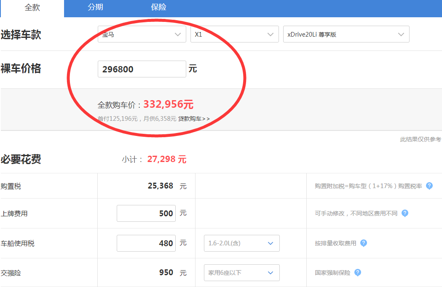Click the 首付125,196元，月供6,358元 text
The image size is (442, 287).
pyautogui.click(x=137, y=119)
